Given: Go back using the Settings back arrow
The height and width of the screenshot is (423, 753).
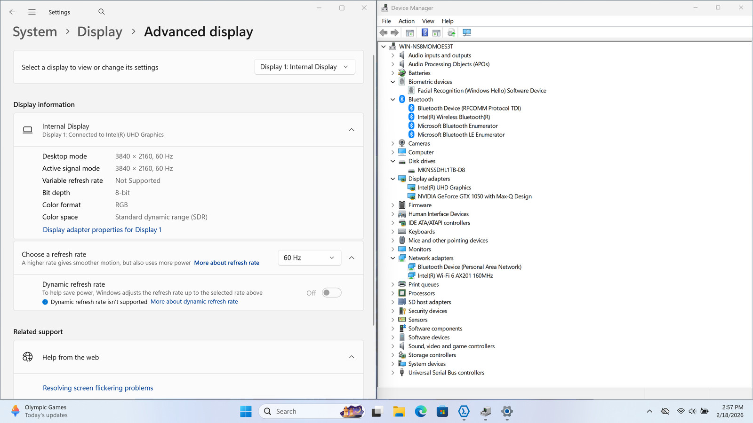Looking at the screenshot, I should pyautogui.click(x=12, y=12).
